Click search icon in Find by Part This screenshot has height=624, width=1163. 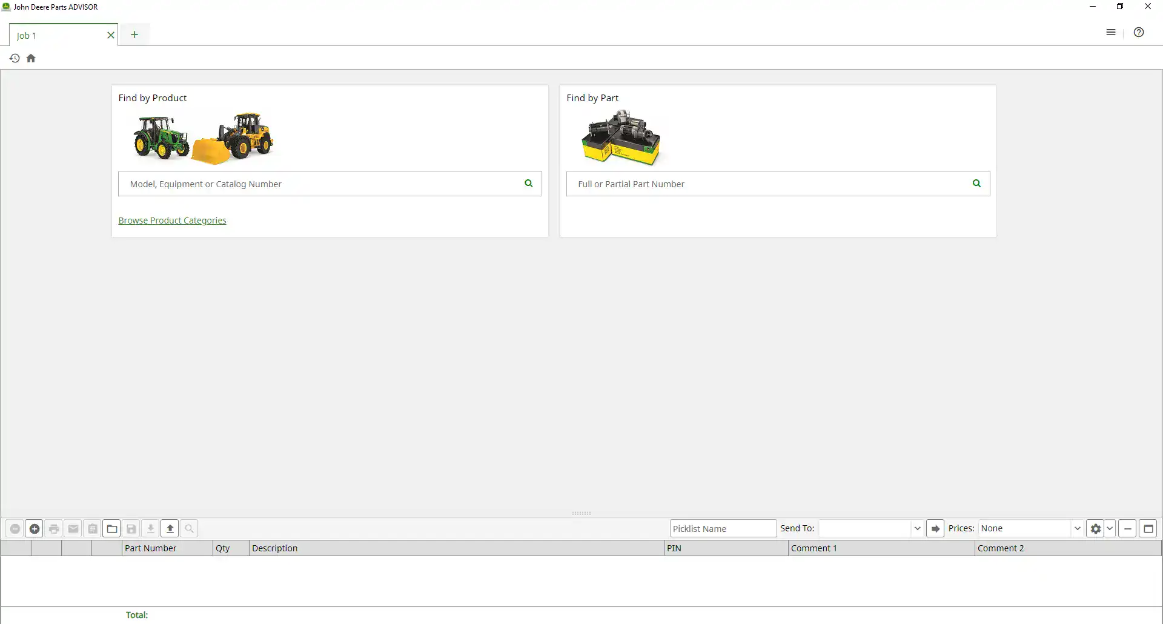coord(976,184)
